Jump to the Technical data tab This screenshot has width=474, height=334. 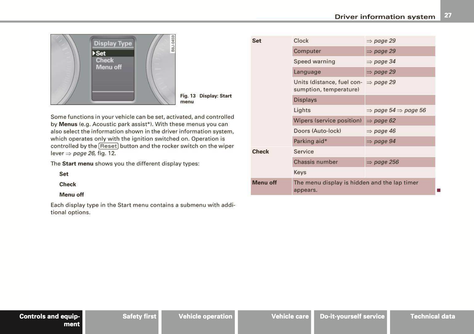coord(432,322)
